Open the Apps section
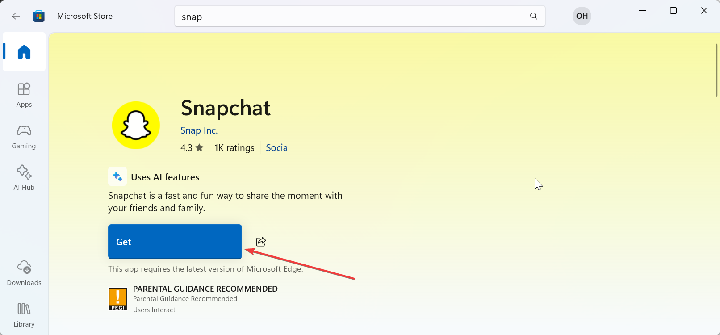This screenshot has width=720, height=335. (x=24, y=95)
